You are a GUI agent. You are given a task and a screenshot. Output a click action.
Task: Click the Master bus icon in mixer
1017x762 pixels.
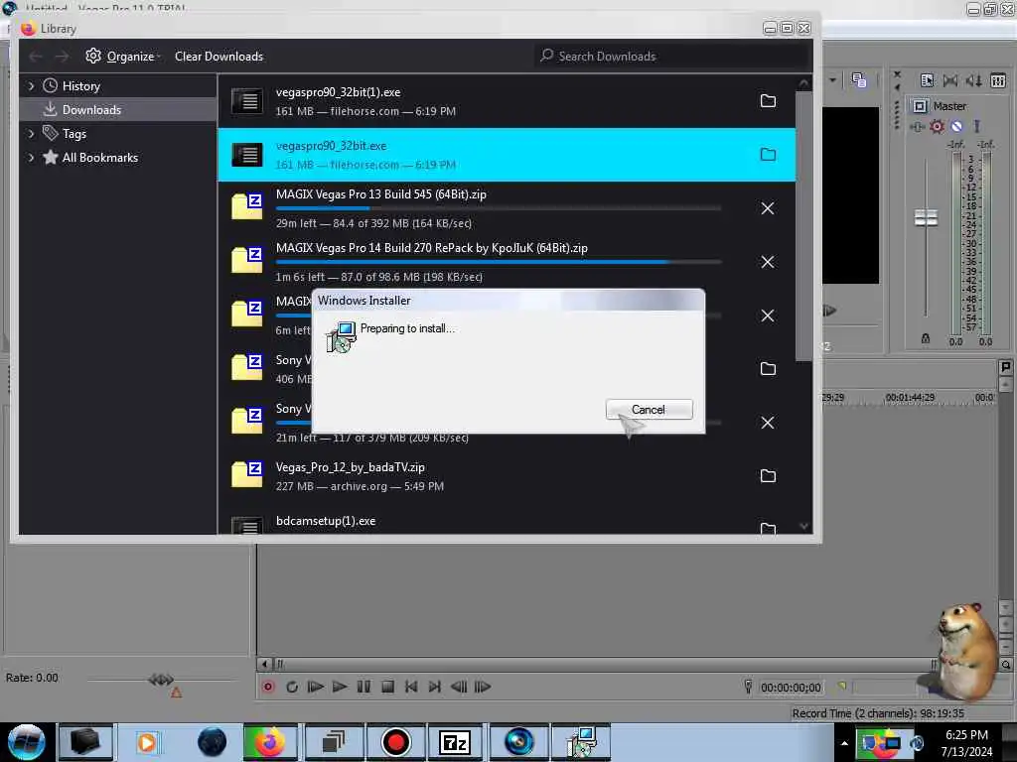920,106
